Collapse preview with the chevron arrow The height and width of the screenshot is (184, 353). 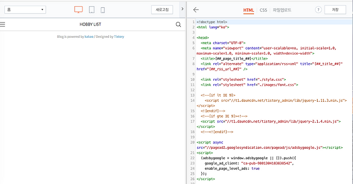(182, 9)
